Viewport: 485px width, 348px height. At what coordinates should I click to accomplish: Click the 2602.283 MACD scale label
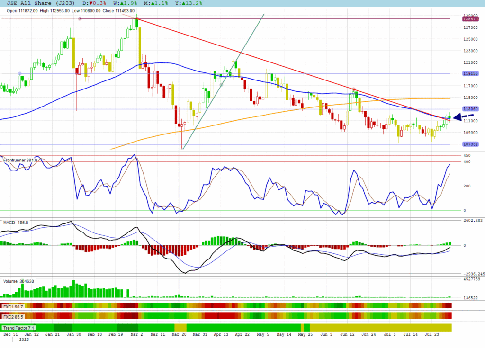coord(473,221)
